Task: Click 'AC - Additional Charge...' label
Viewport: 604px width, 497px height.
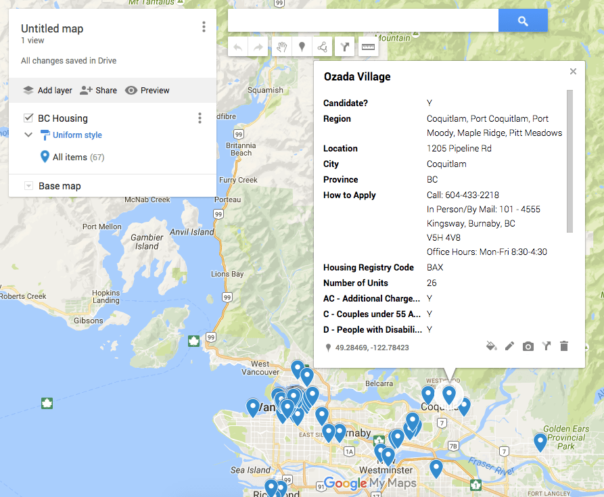Action: [x=371, y=299]
